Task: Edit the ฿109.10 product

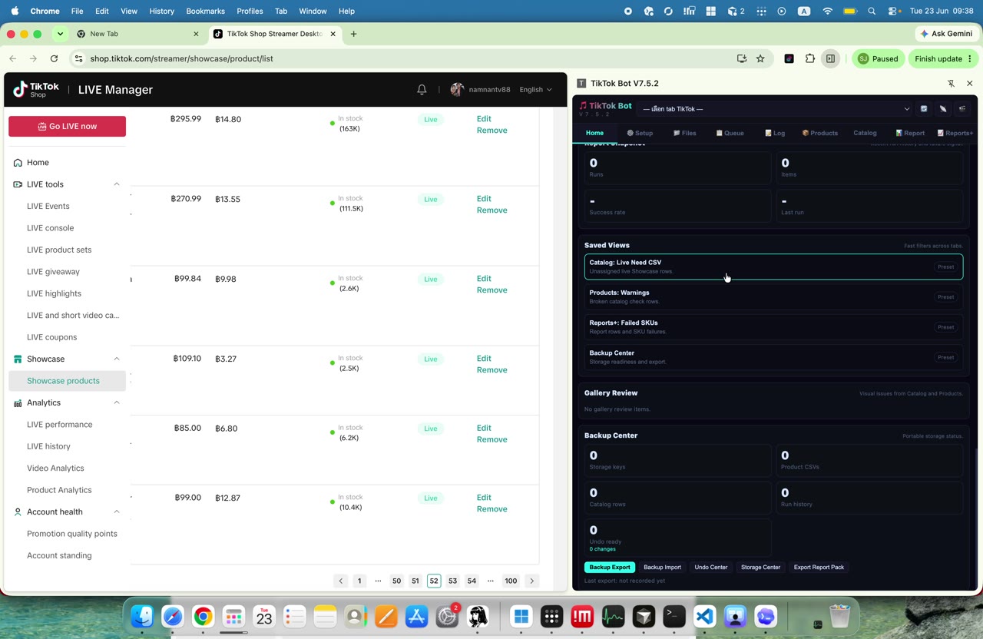Action: 484,359
